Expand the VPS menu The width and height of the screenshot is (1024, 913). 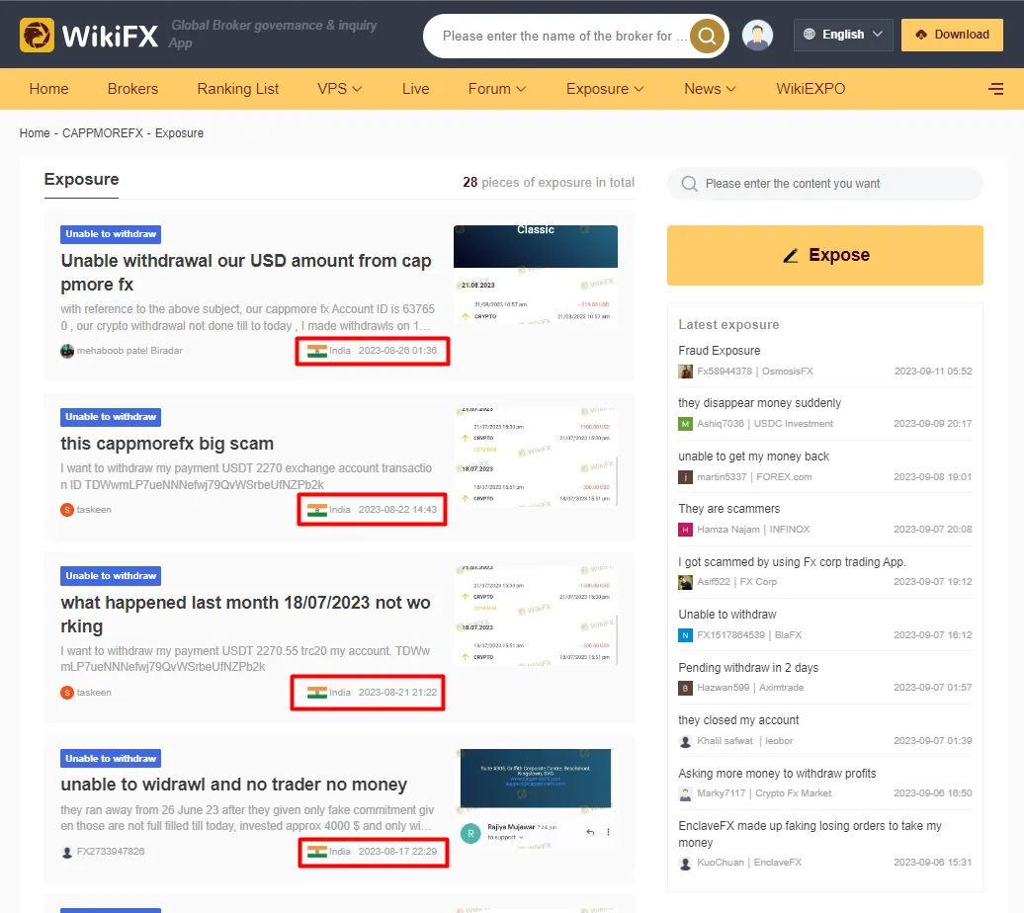pos(340,89)
